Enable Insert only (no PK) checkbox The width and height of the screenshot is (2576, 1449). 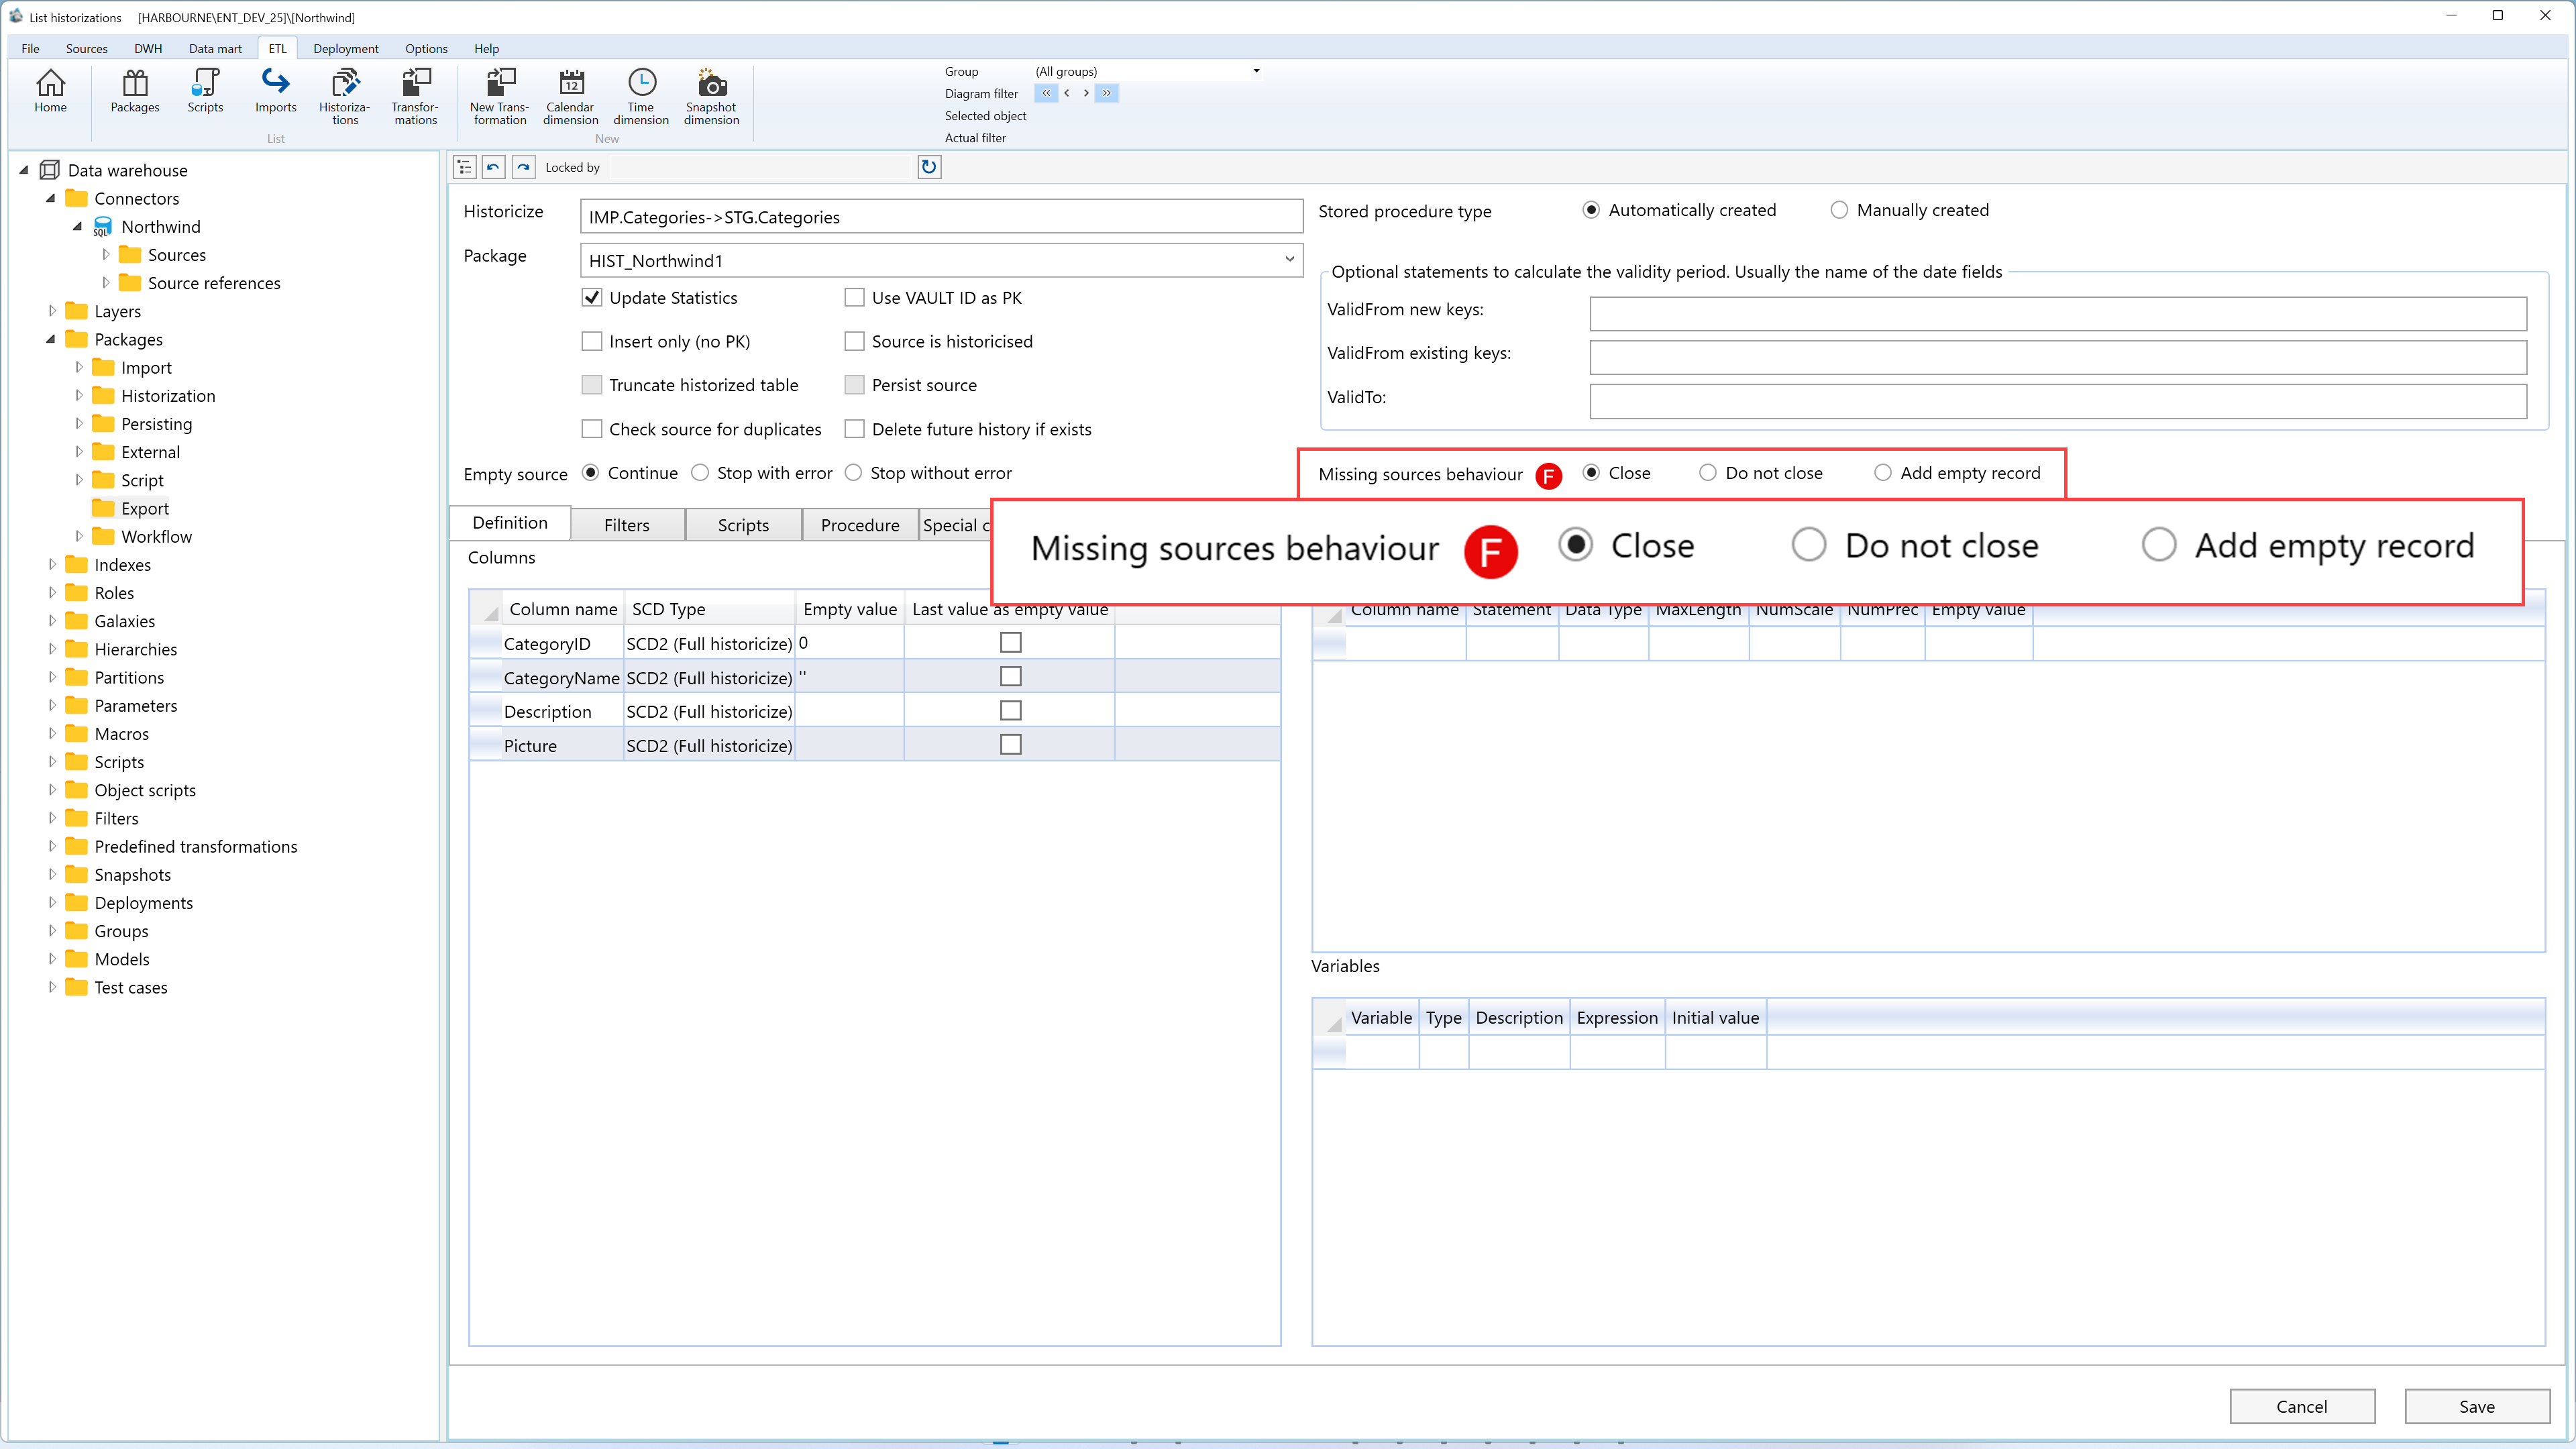(592, 341)
